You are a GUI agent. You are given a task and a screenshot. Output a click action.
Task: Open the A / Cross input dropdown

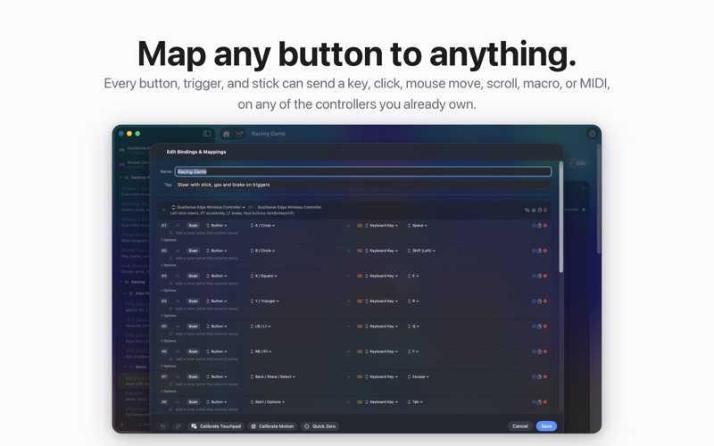pyautogui.click(x=262, y=226)
